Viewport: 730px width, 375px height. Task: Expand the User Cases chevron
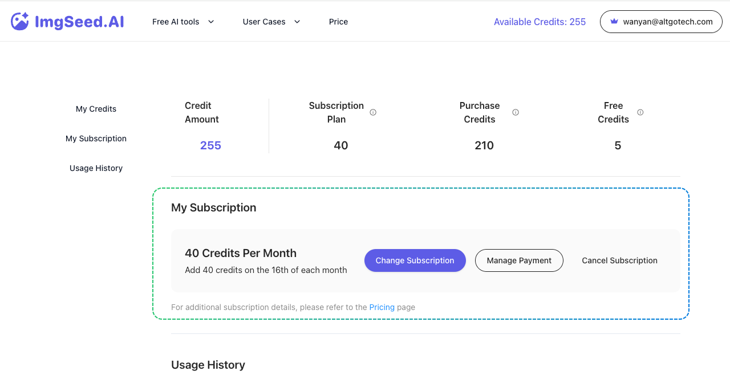(x=297, y=22)
